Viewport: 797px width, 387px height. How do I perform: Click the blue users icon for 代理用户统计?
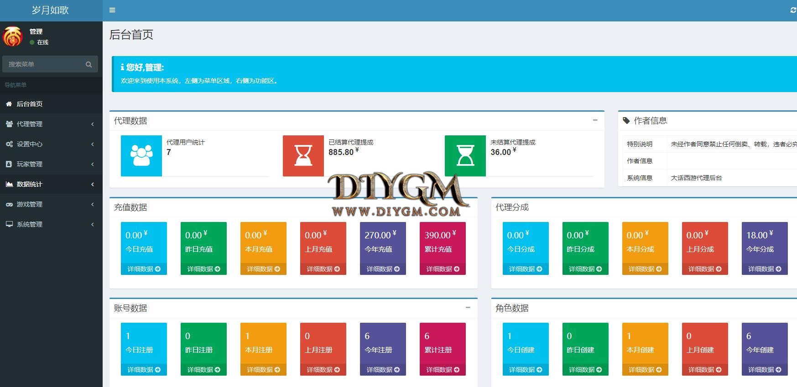[141, 155]
